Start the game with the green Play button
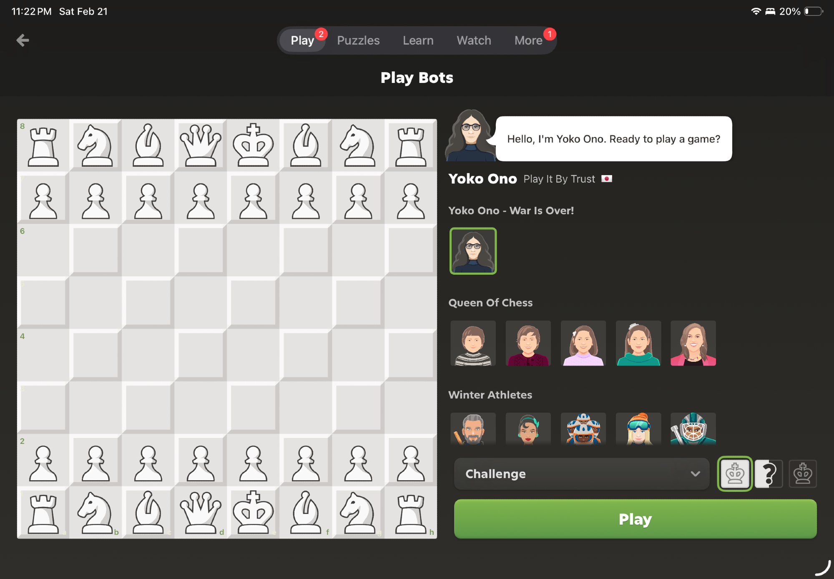The image size is (834, 579). coord(635,519)
